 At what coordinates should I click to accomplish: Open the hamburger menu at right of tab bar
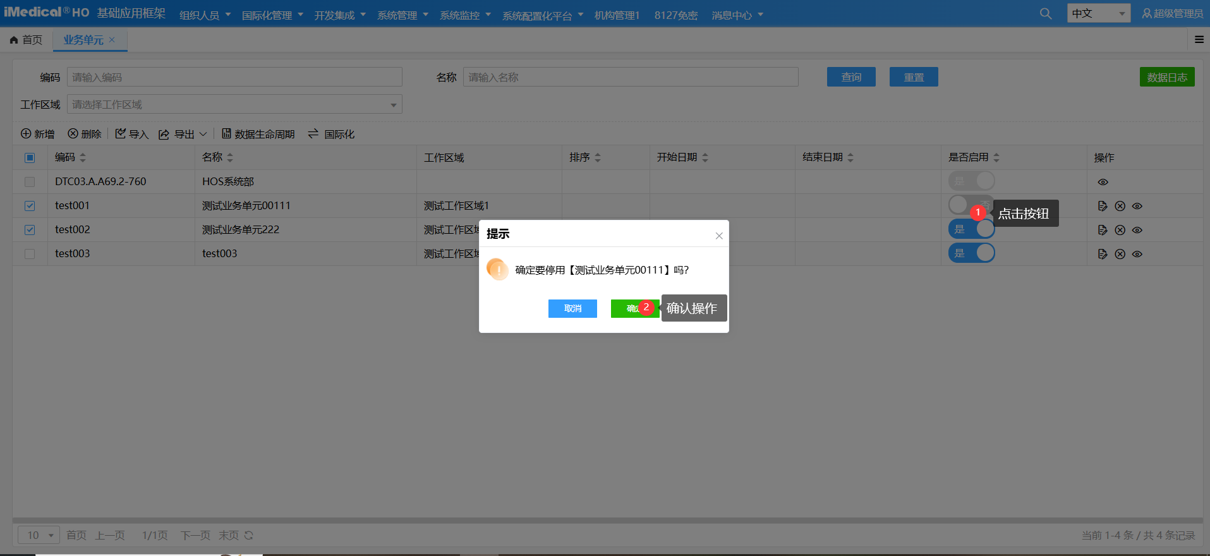click(x=1199, y=39)
